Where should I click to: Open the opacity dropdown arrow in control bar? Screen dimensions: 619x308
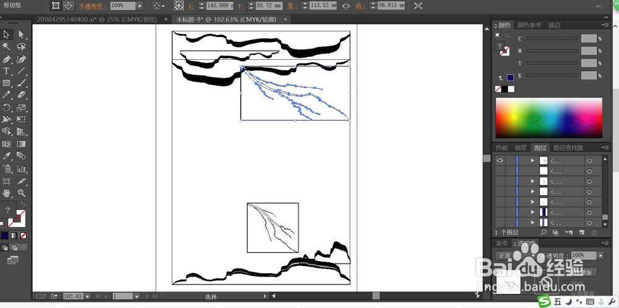tap(139, 6)
